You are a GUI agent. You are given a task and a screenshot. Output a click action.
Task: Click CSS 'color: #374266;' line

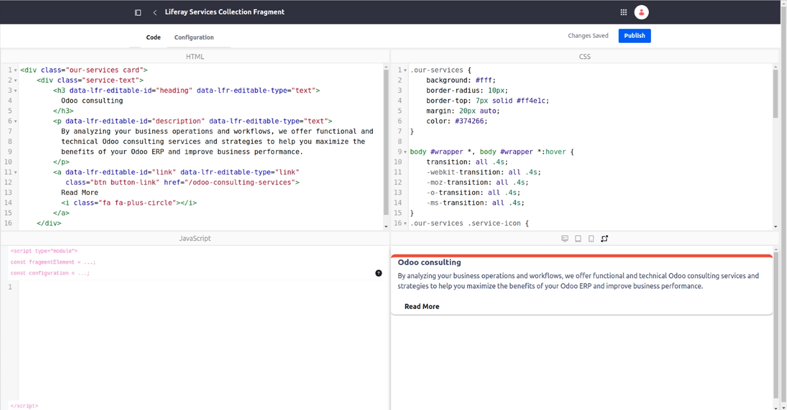pyautogui.click(x=457, y=121)
